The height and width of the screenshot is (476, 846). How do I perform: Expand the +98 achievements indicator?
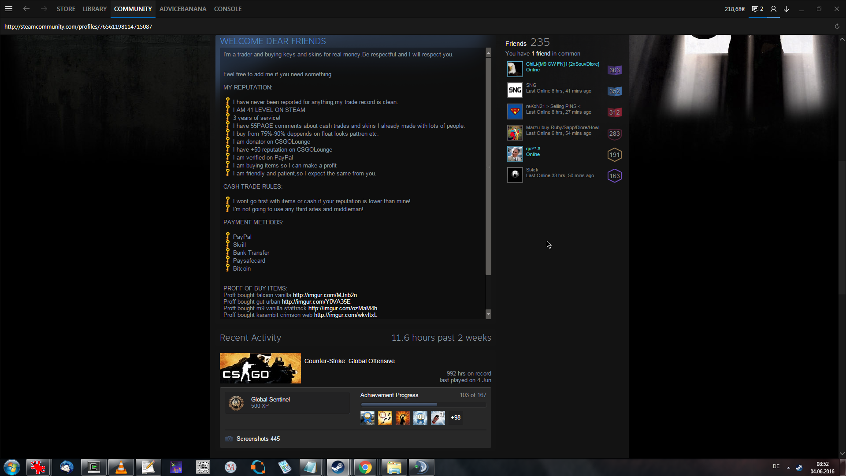point(456,417)
